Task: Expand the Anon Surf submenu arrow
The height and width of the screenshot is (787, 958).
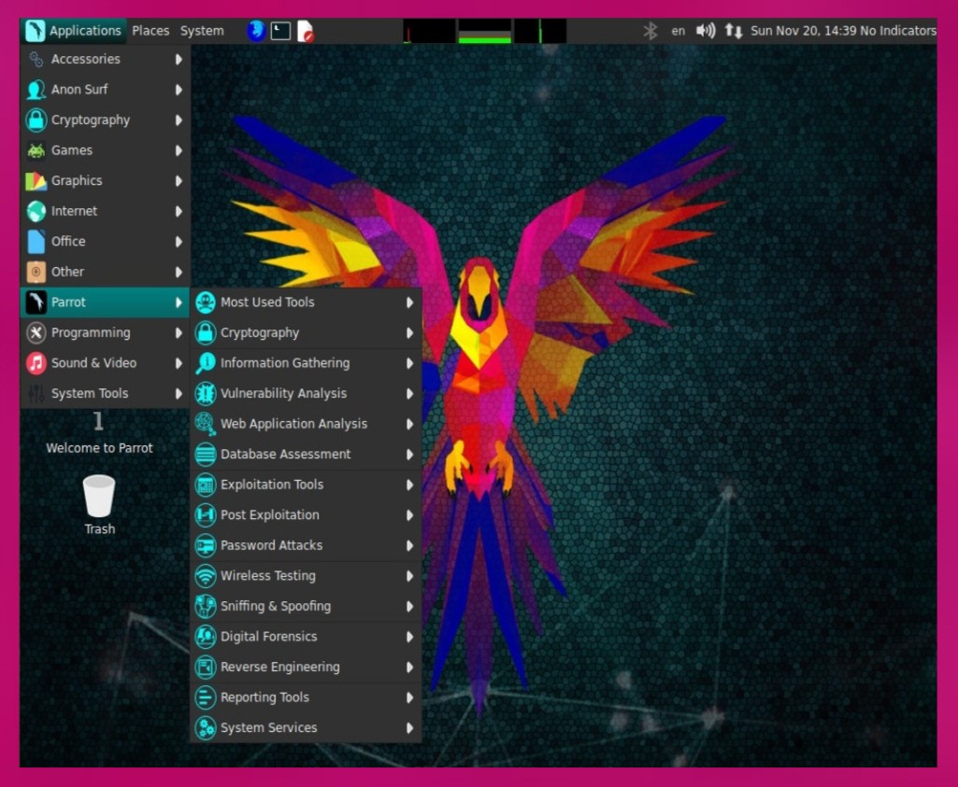Action: coord(179,90)
